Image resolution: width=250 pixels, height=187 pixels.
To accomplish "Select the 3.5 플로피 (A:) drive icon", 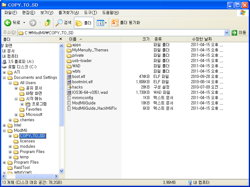I will tap(4, 62).
